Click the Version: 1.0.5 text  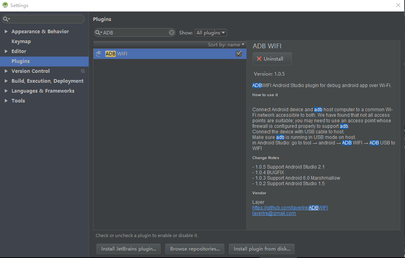269,74
